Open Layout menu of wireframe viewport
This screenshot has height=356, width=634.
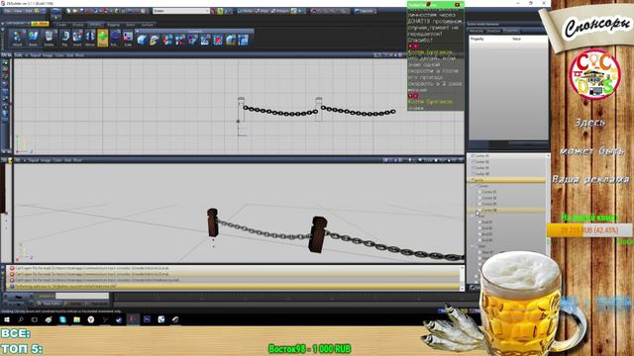(36, 55)
